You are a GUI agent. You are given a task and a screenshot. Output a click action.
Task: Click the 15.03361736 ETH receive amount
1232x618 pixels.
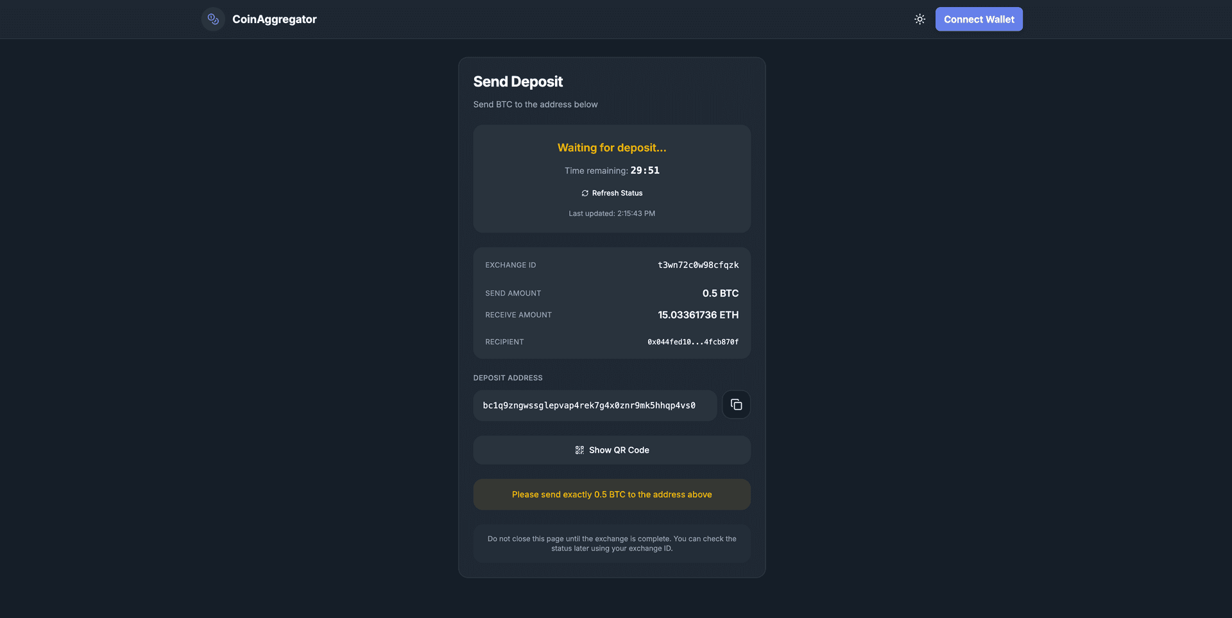(697, 315)
